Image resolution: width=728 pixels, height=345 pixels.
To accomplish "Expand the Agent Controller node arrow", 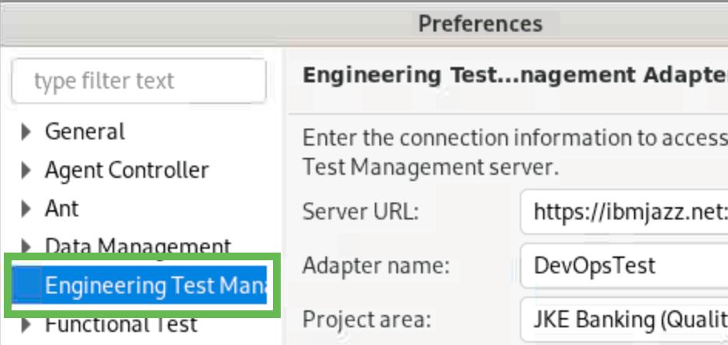I will point(27,170).
